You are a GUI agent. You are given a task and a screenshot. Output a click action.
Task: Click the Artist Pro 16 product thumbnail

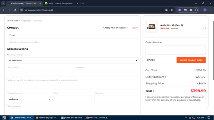coord(151,27)
